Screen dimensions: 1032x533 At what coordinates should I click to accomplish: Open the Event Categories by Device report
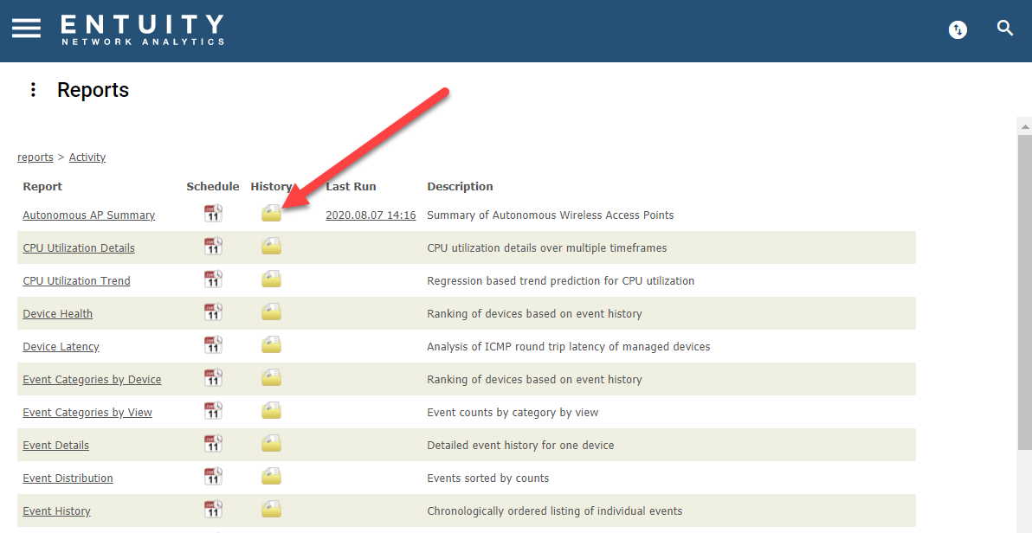coord(92,380)
